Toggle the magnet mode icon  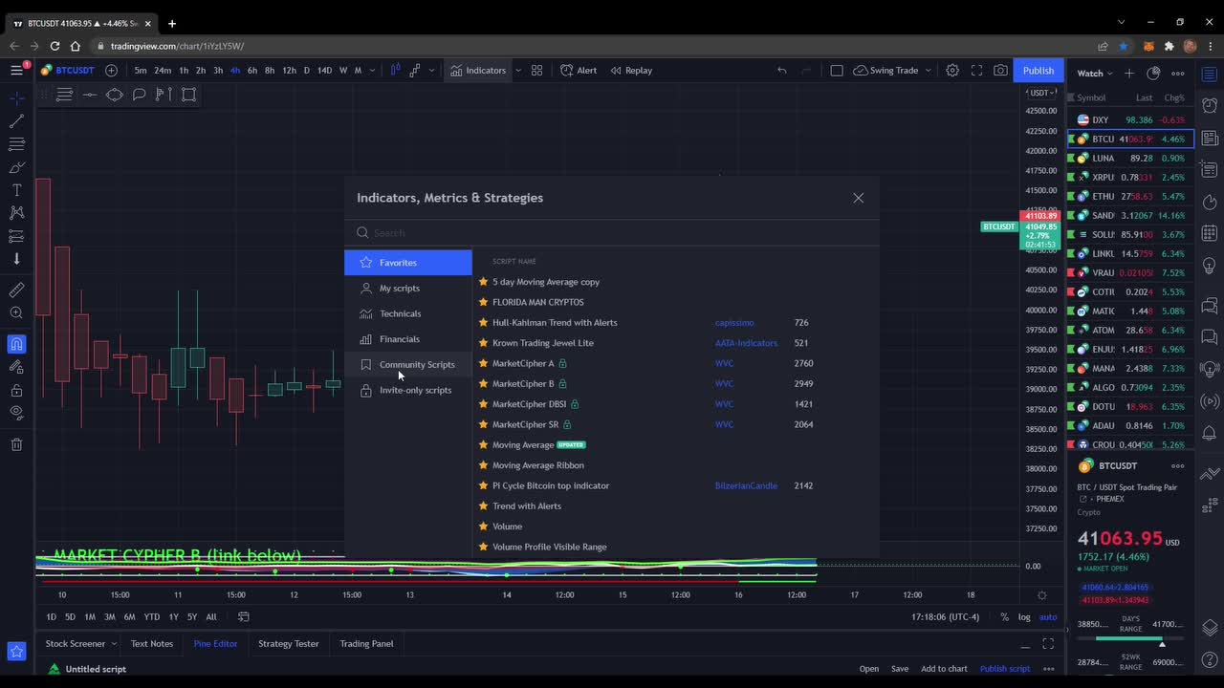click(16, 344)
